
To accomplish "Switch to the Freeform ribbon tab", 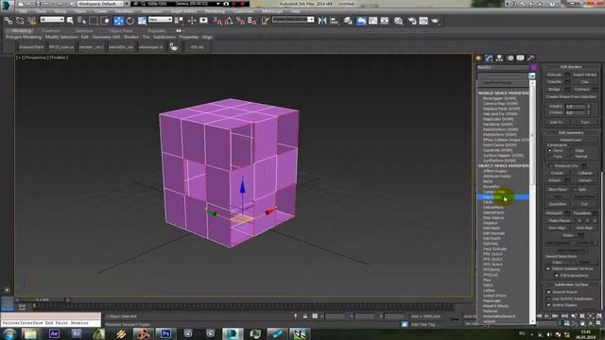I will 51,31.
